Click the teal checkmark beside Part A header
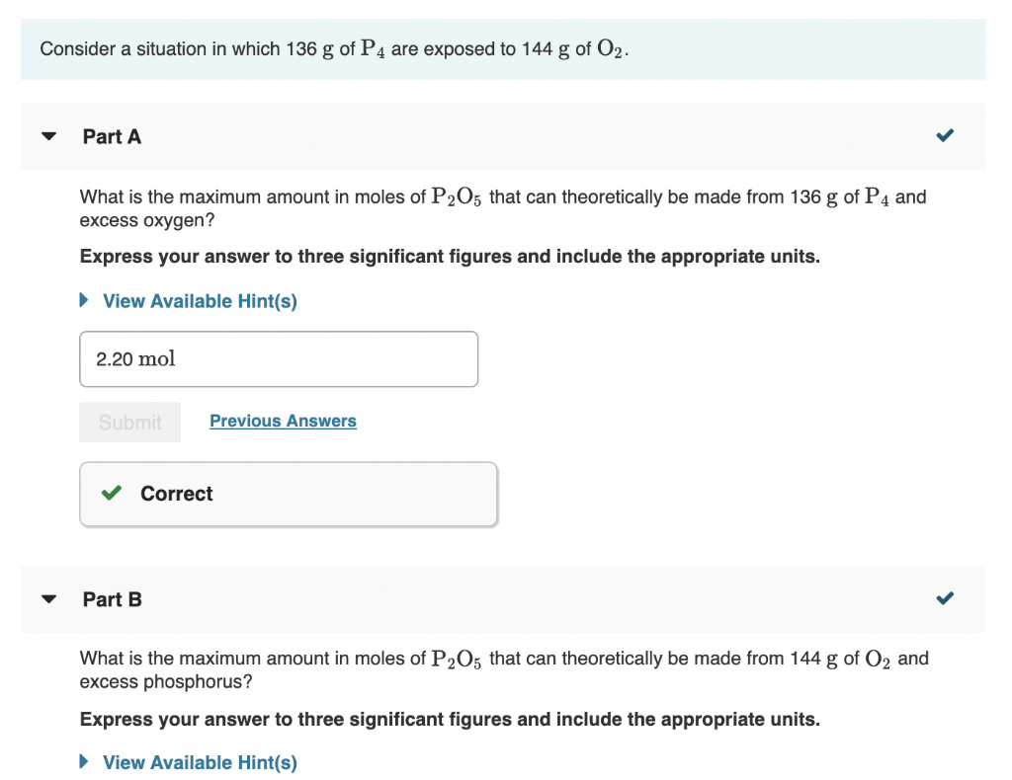Viewport: 1012px width, 780px height. click(x=944, y=135)
